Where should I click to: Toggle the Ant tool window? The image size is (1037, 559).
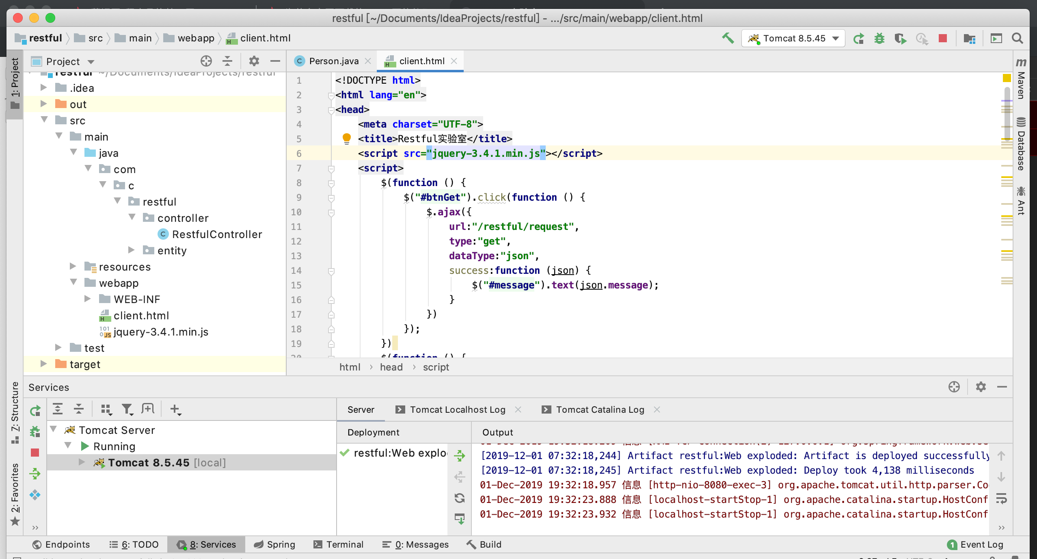point(1022,200)
